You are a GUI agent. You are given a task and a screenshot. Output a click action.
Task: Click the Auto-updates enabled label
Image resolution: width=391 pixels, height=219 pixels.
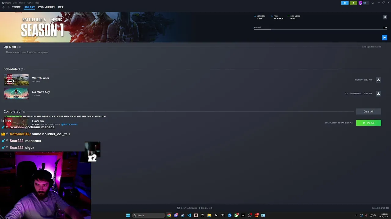tap(371, 47)
